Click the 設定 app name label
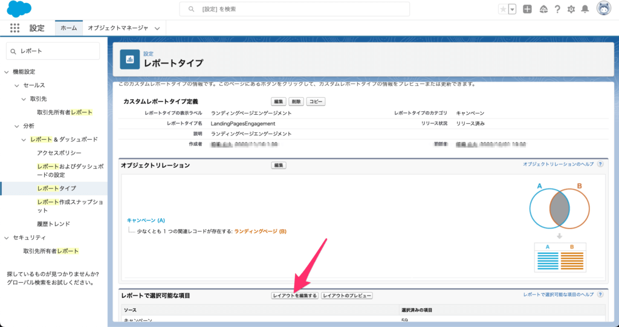 click(37, 28)
